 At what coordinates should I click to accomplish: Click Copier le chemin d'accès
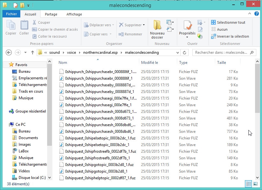[55, 29]
